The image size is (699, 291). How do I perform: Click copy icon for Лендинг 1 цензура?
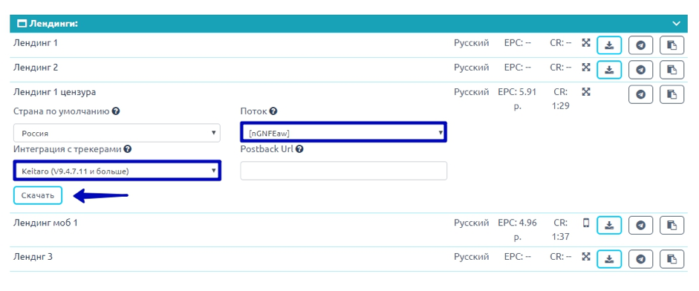(x=672, y=94)
